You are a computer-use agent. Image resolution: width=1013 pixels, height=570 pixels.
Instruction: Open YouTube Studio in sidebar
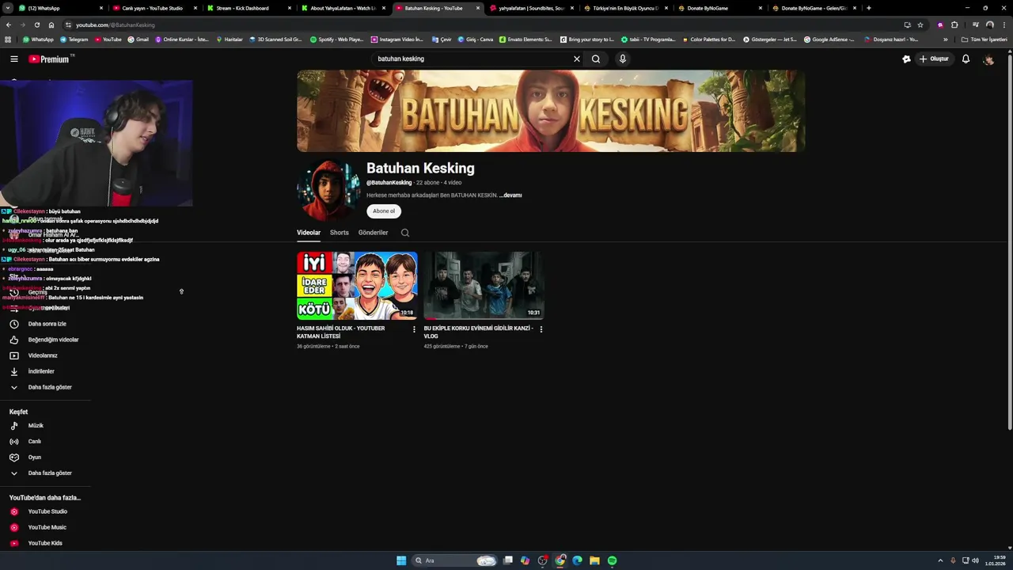[46, 511]
